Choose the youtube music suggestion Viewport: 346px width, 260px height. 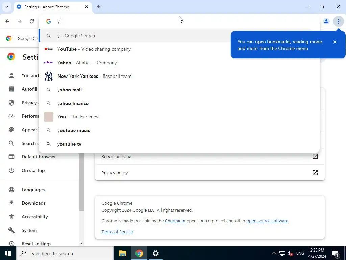click(179, 130)
